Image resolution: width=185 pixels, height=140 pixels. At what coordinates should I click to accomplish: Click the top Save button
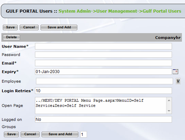[10, 27]
